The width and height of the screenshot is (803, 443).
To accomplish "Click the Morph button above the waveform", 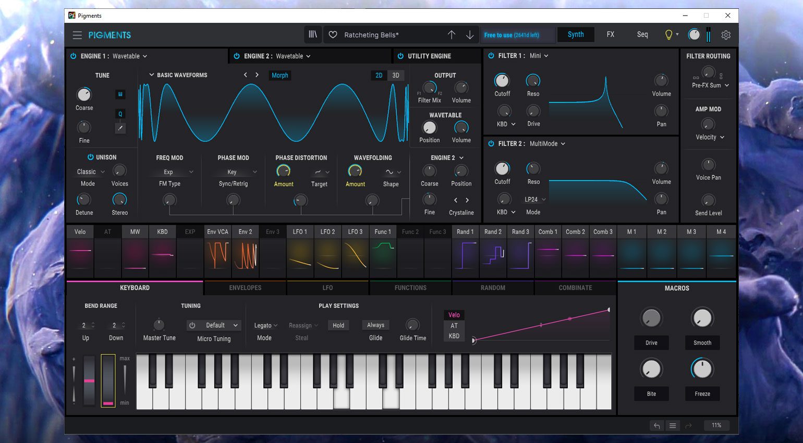I will (279, 75).
